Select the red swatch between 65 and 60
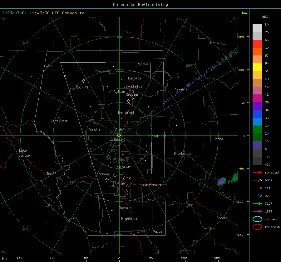281x262 pixels. [257, 44]
